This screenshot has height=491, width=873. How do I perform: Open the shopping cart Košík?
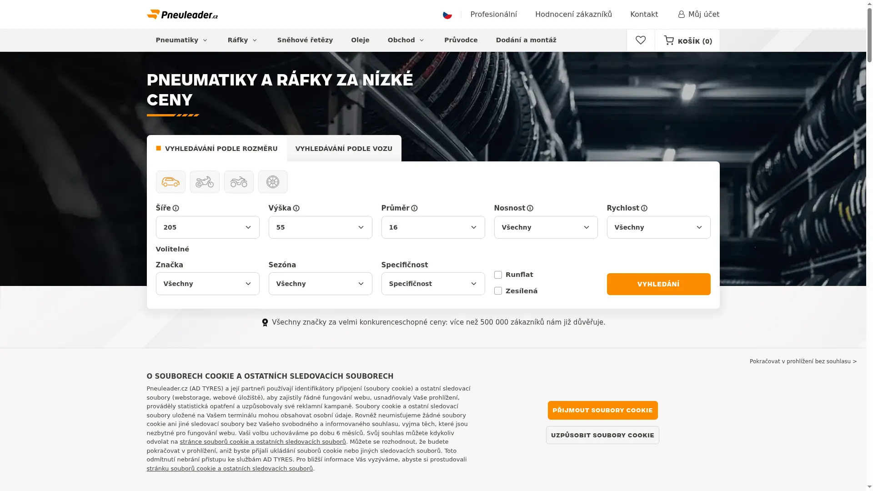pyautogui.click(x=687, y=41)
